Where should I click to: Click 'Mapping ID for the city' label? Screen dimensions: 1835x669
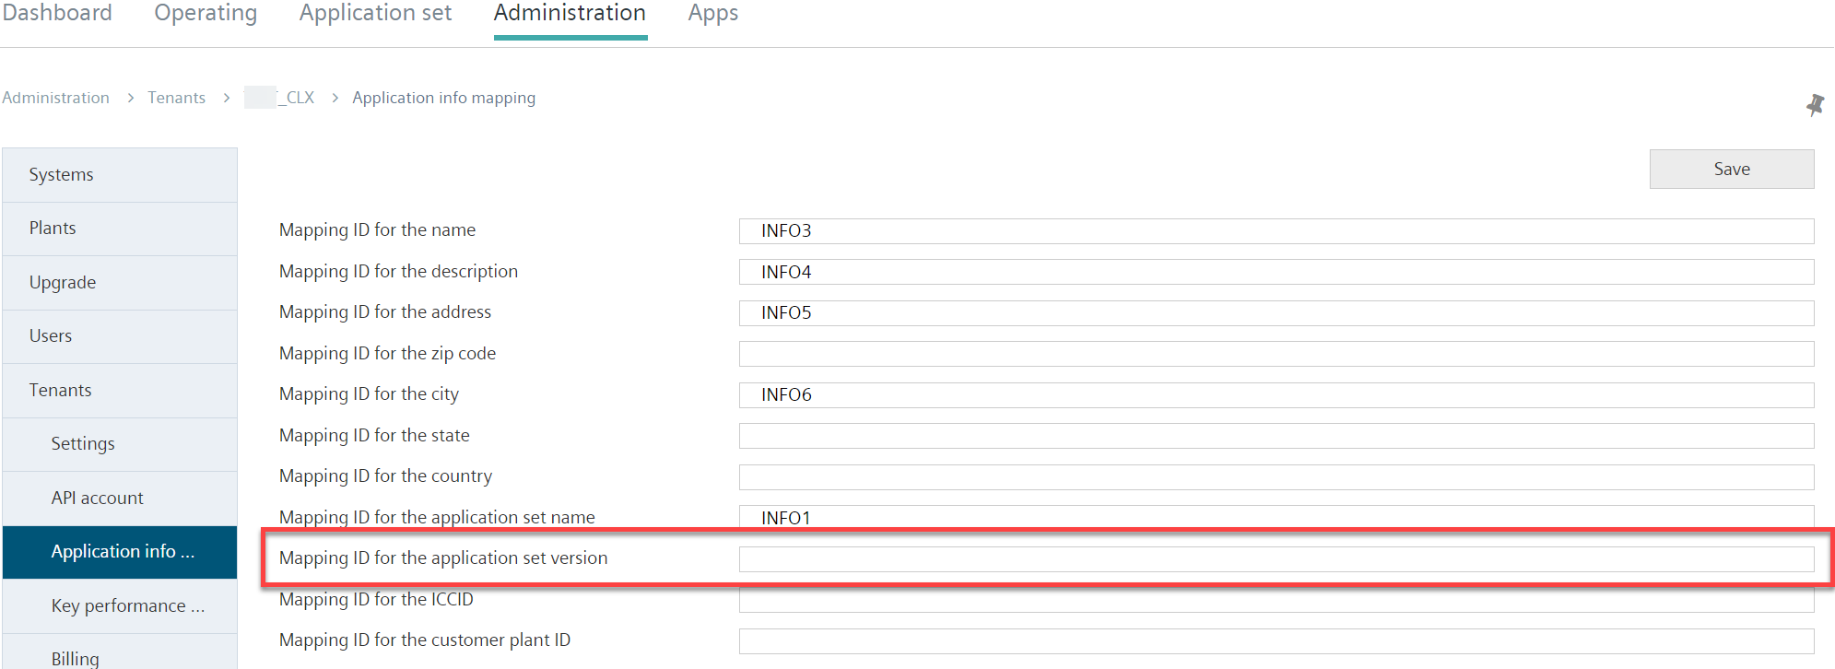pyautogui.click(x=369, y=394)
